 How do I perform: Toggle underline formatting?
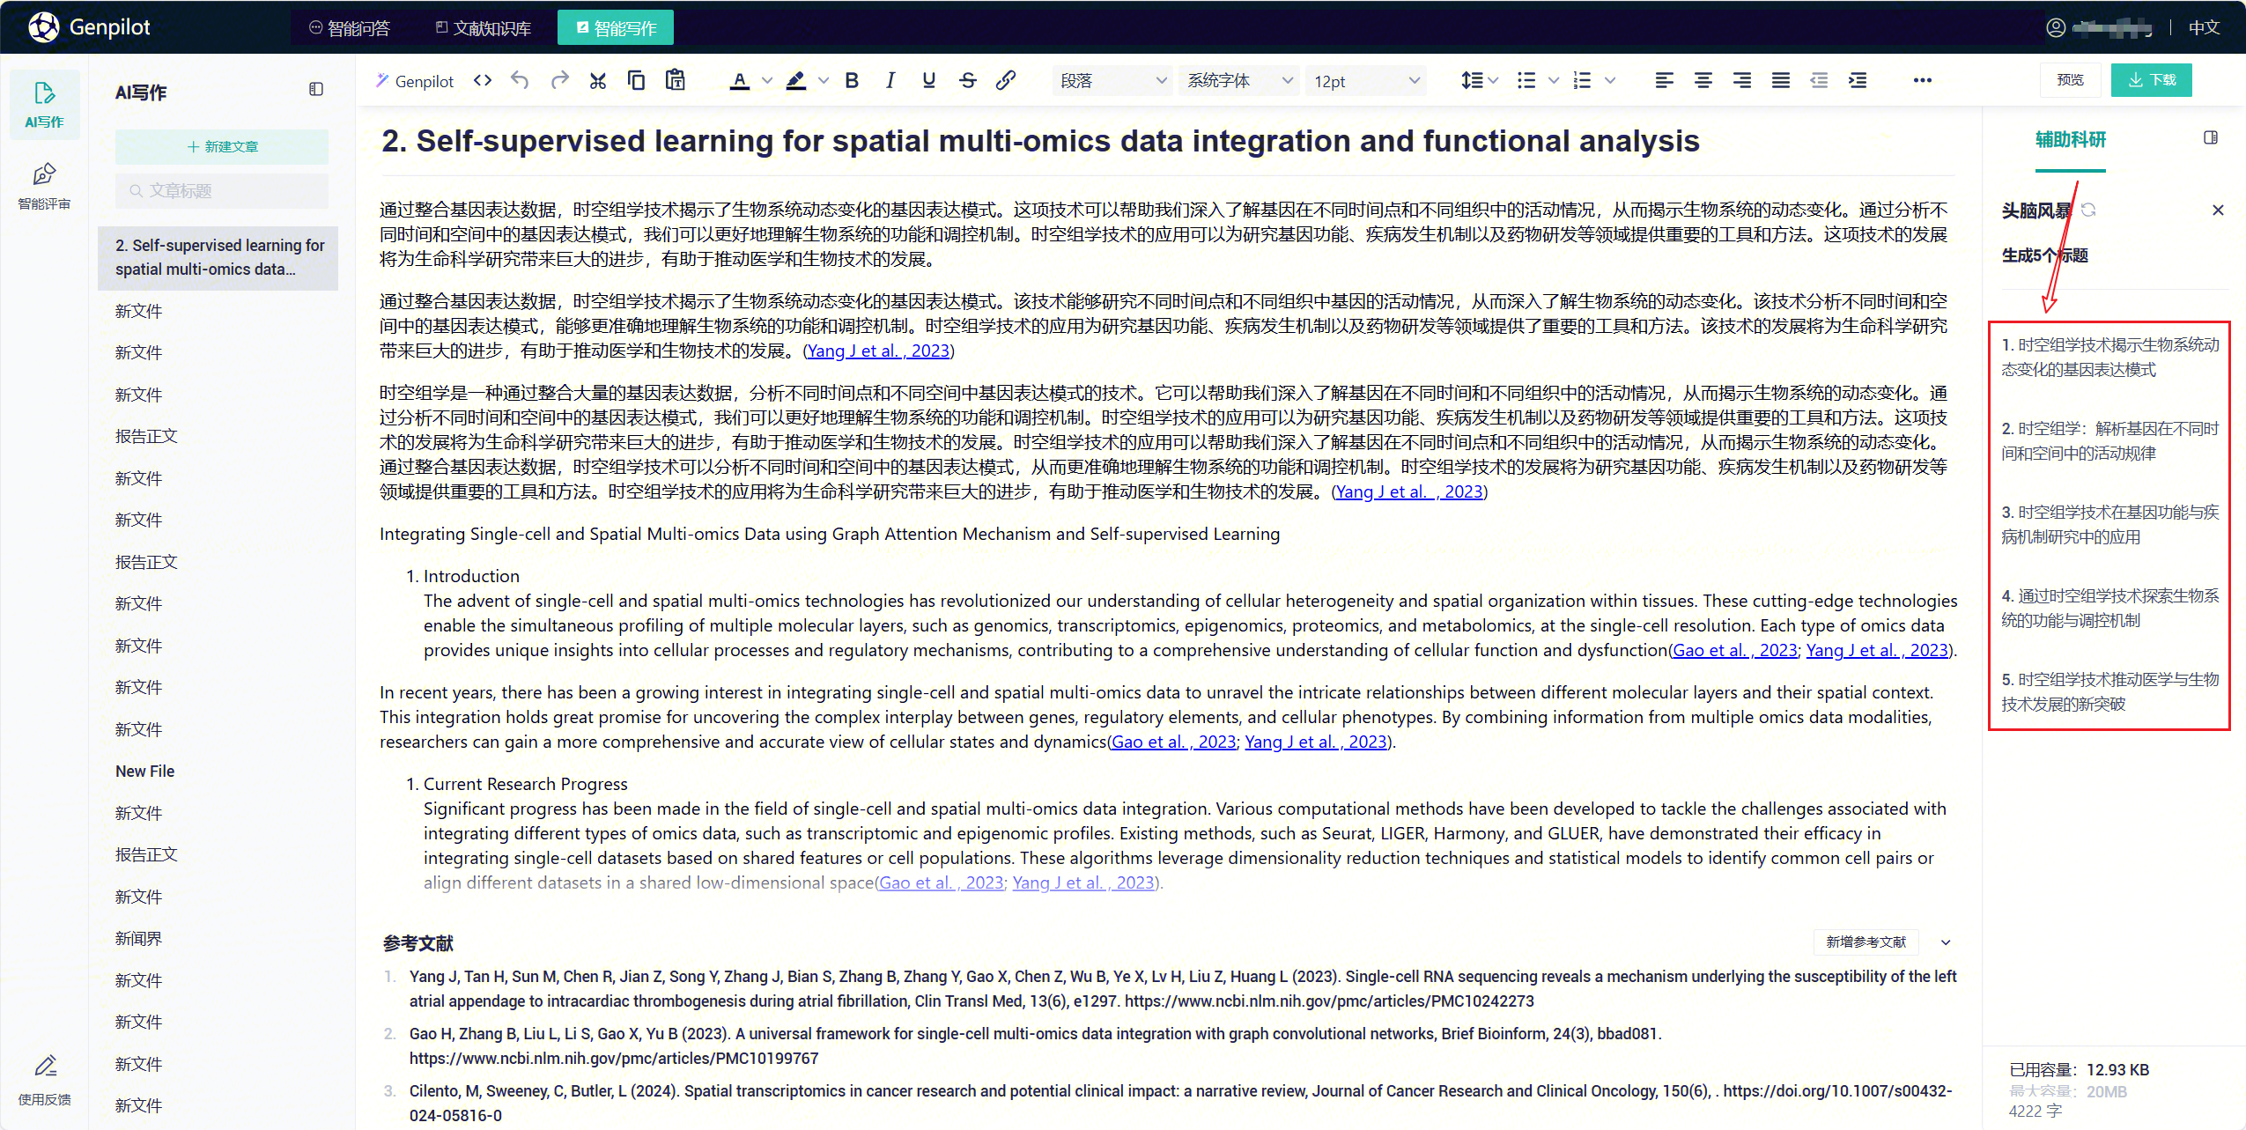(x=928, y=81)
